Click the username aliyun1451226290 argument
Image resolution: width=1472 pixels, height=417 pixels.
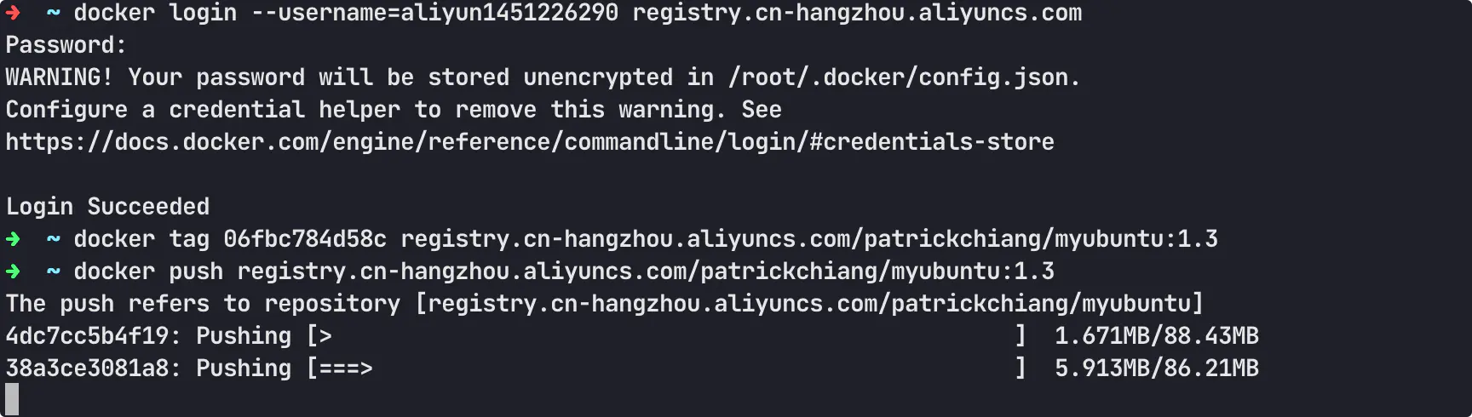[x=509, y=13]
